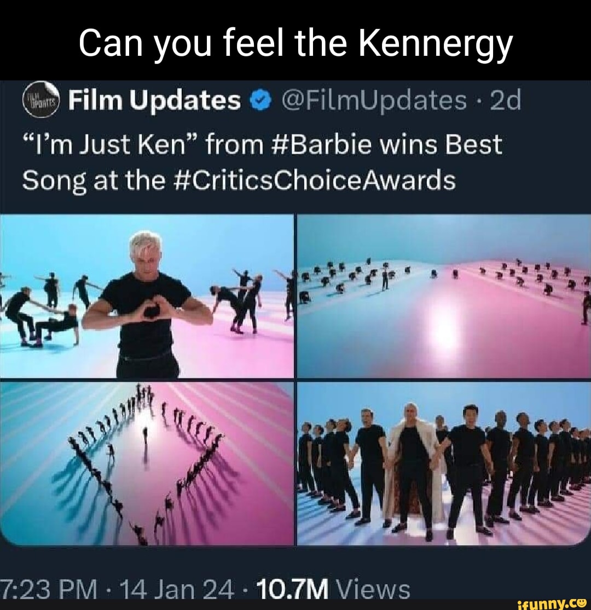Open the 10.7M Views count
The height and width of the screenshot is (610, 591).
click(329, 589)
